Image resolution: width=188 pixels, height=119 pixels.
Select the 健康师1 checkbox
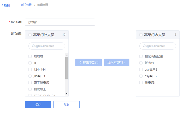[141, 83]
